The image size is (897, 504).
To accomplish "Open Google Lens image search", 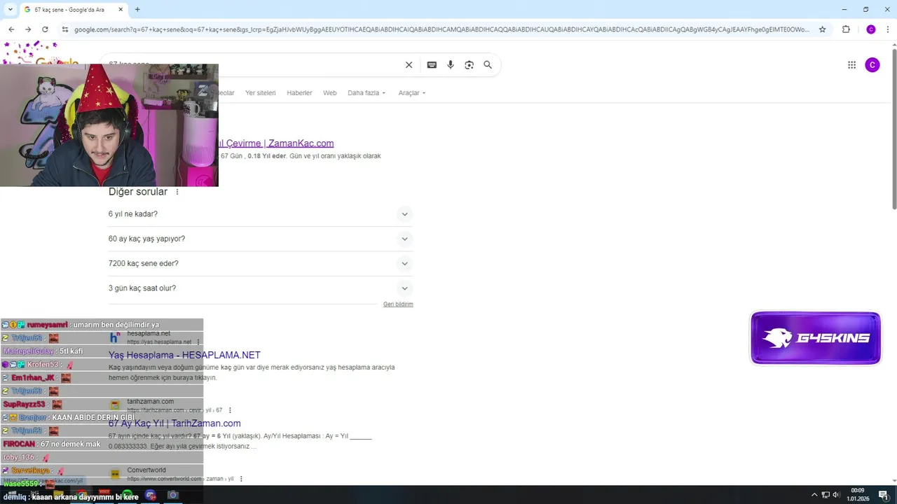I will 470,65.
